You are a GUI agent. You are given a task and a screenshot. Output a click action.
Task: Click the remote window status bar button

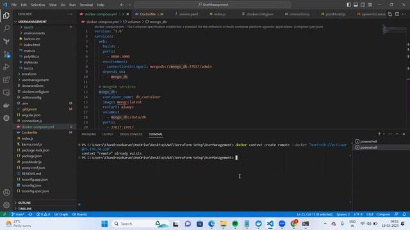[x=4, y=215]
